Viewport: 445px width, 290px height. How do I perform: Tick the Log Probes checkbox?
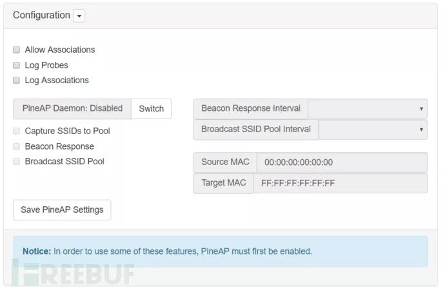[17, 65]
